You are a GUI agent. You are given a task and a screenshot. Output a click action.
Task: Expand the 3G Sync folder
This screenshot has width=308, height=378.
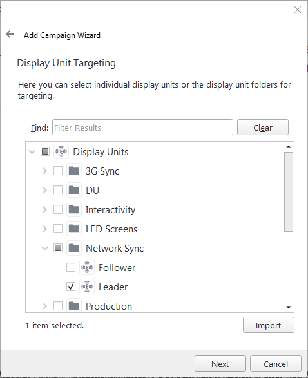44,171
